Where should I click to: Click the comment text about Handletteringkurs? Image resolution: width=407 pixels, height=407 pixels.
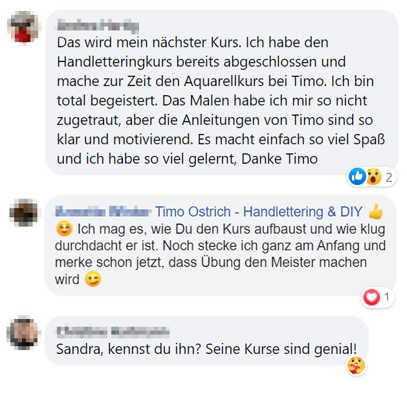click(x=221, y=100)
